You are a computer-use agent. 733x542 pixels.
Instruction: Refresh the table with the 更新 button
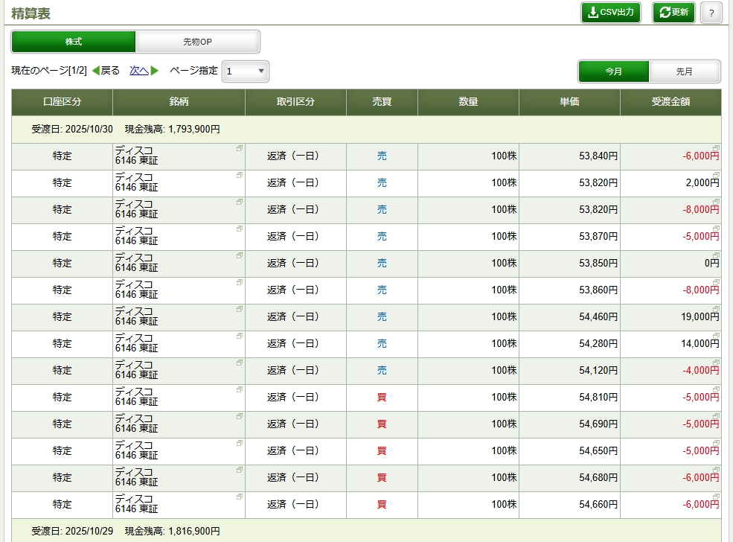coord(673,13)
